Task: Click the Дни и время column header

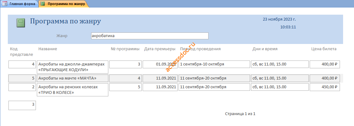Action: [x=265, y=49]
